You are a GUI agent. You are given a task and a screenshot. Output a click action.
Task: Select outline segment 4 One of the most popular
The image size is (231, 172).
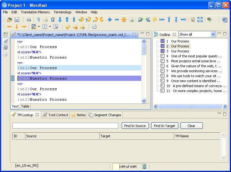pos(194,56)
